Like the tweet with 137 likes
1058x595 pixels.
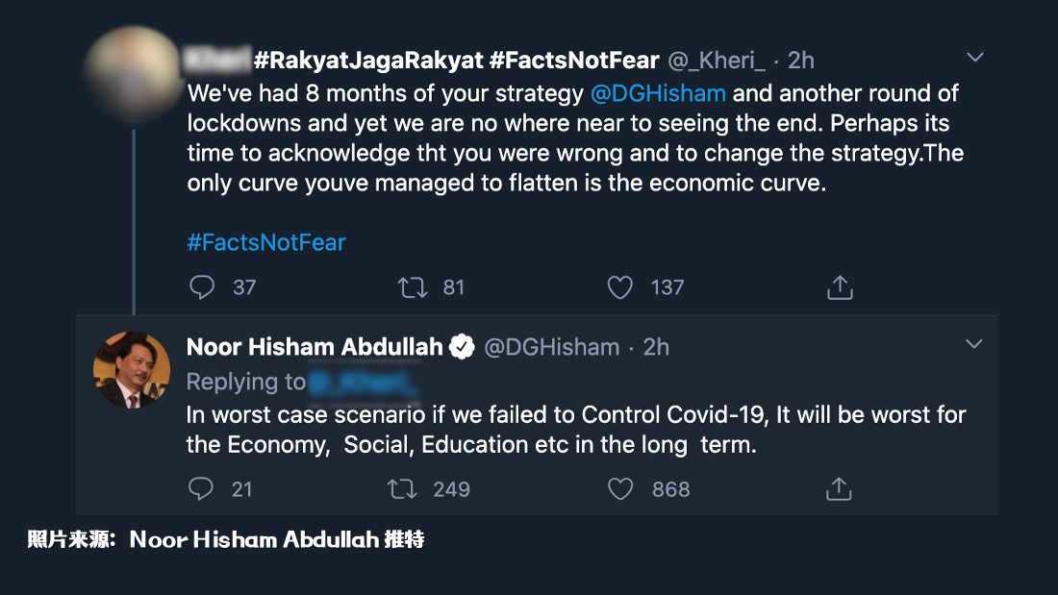[x=621, y=286]
